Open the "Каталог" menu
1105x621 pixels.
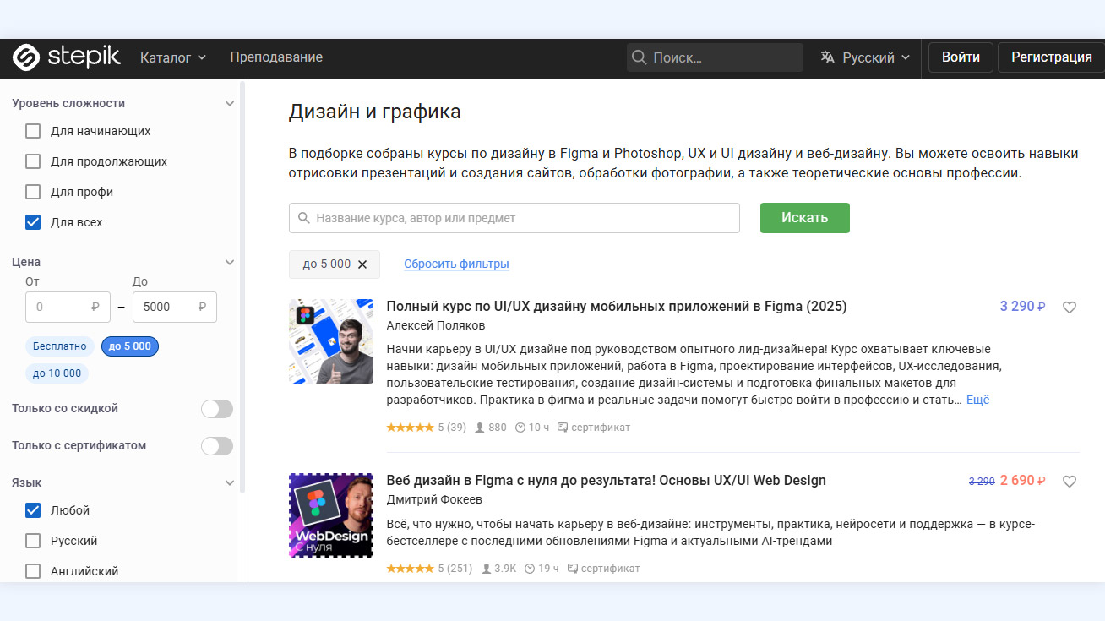pos(173,57)
